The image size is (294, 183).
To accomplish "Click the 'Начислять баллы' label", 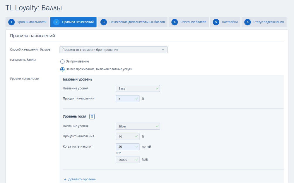I will 23,60.
